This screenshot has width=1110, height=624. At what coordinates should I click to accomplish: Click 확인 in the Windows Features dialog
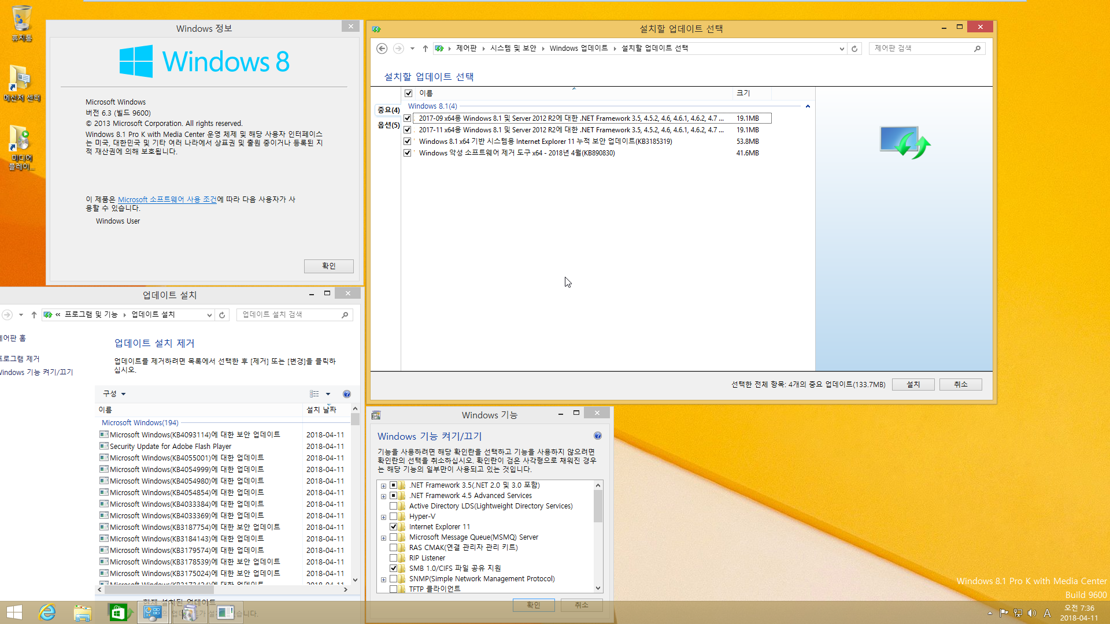pyautogui.click(x=533, y=605)
